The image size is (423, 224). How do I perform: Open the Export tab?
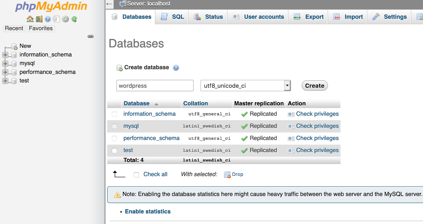pyautogui.click(x=308, y=17)
